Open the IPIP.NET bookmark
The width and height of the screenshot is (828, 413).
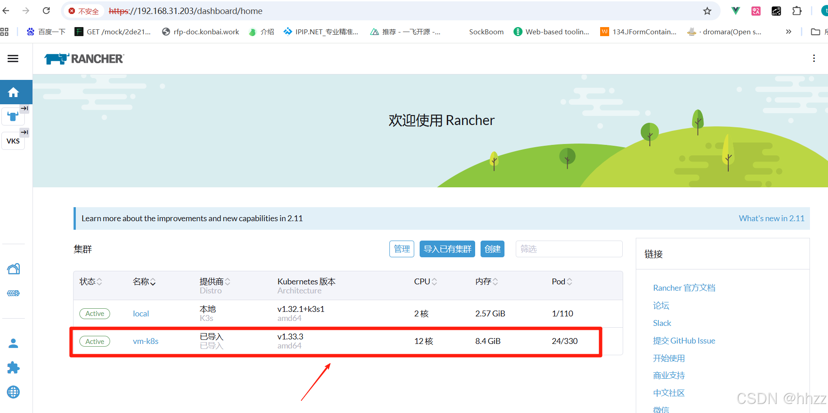tap(321, 32)
